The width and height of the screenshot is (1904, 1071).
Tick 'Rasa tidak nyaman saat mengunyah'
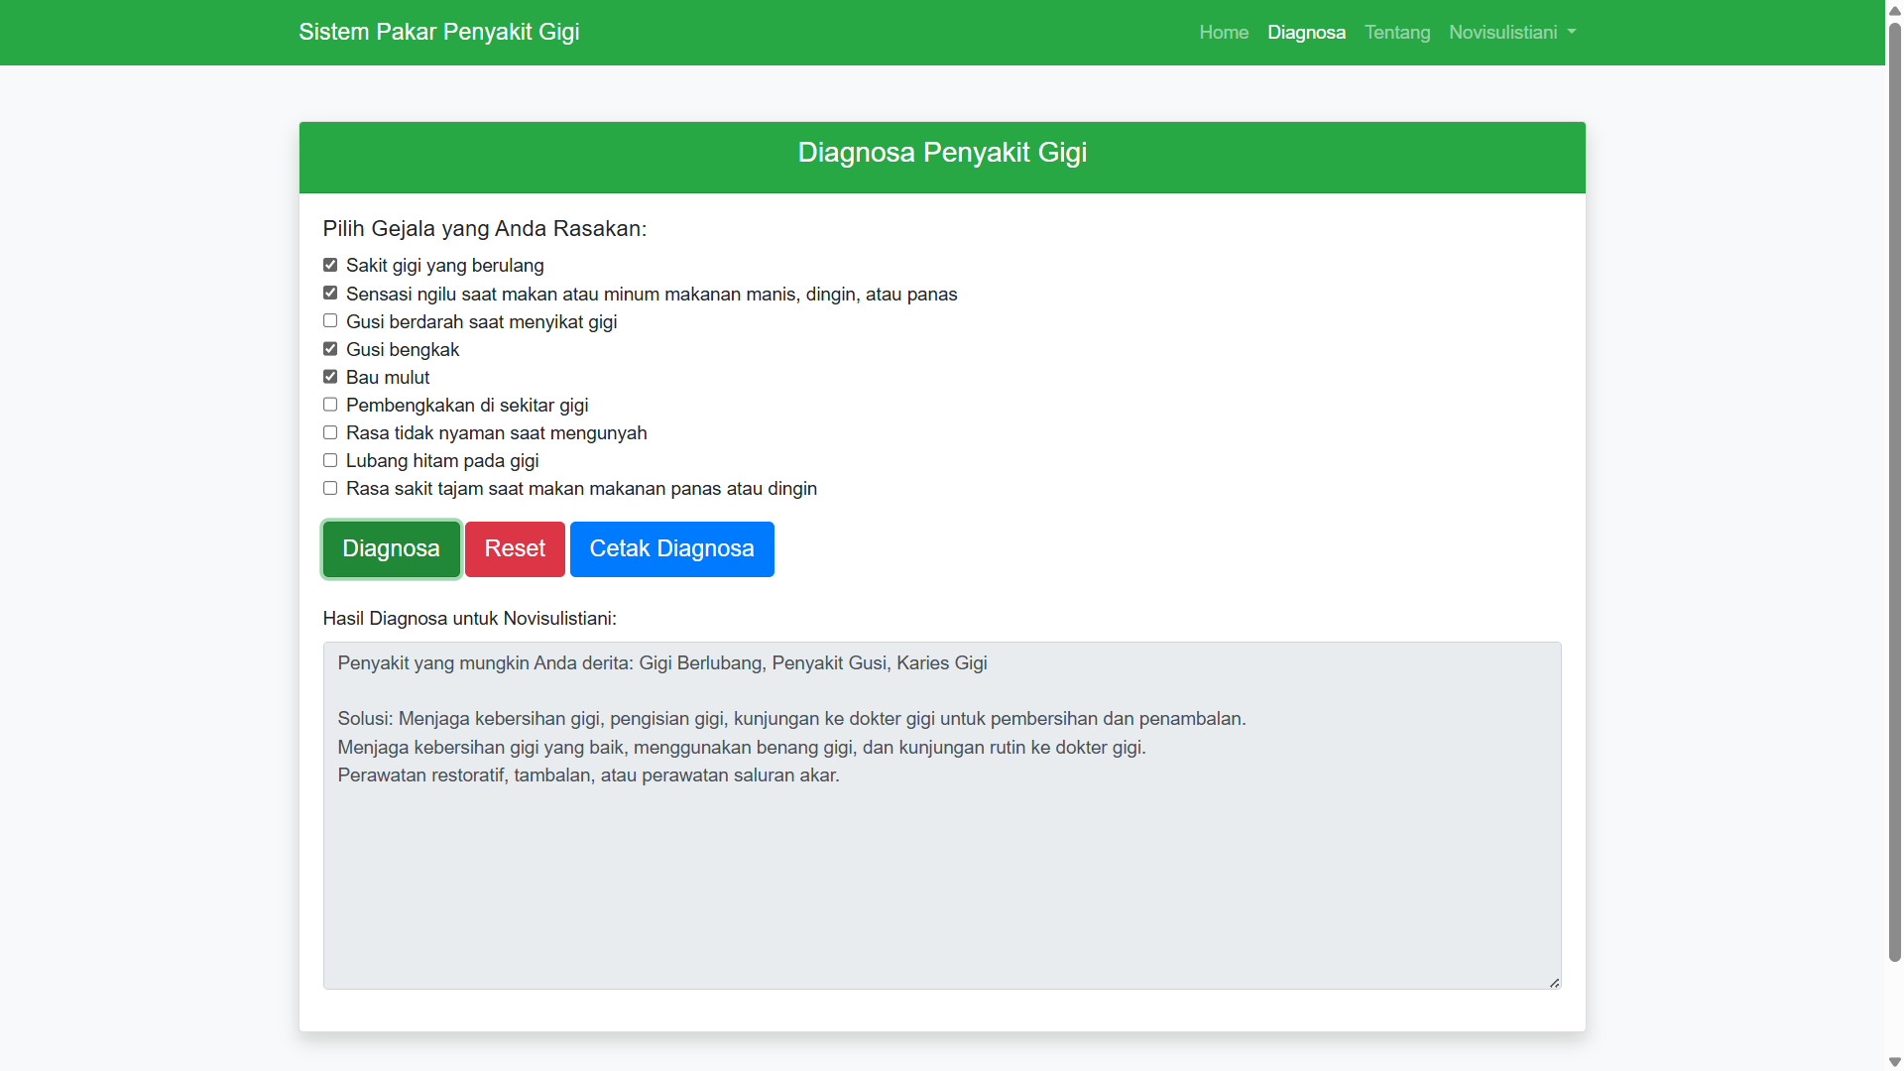click(x=330, y=432)
